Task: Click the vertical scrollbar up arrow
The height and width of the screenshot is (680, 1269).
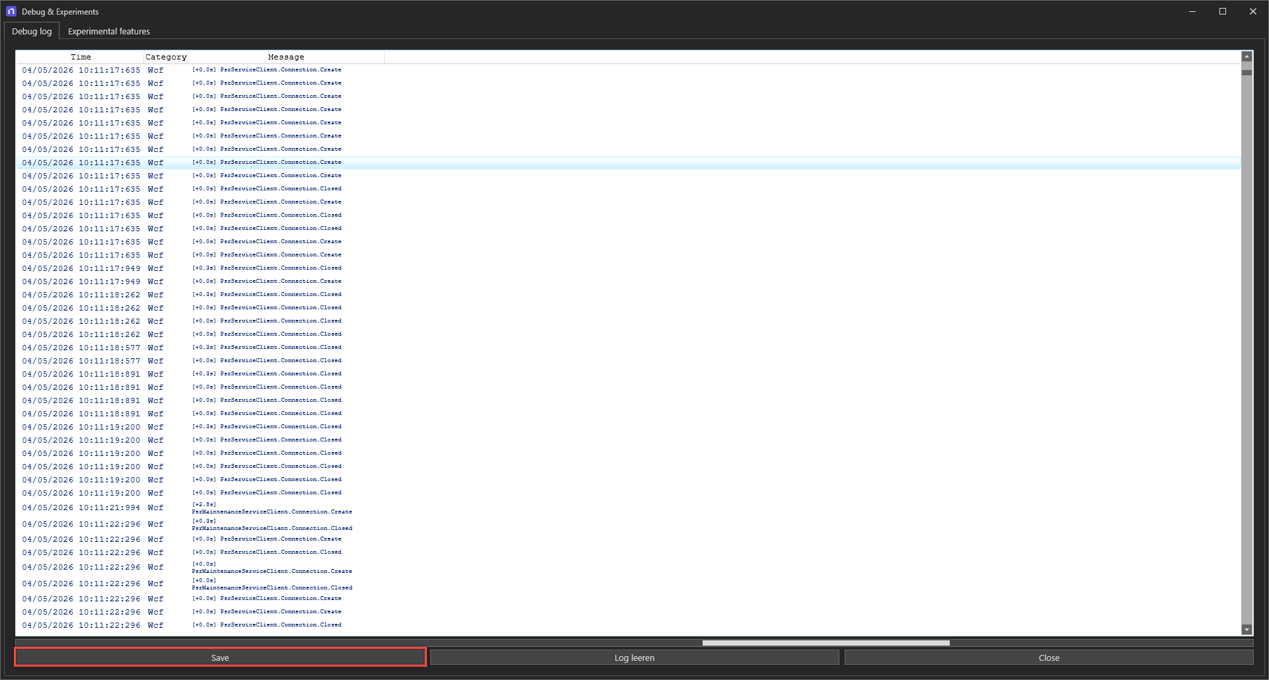Action: [x=1247, y=57]
